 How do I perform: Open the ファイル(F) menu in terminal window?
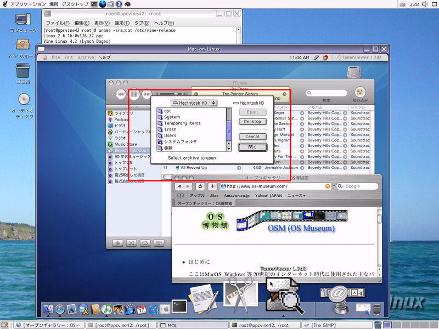tap(58, 23)
